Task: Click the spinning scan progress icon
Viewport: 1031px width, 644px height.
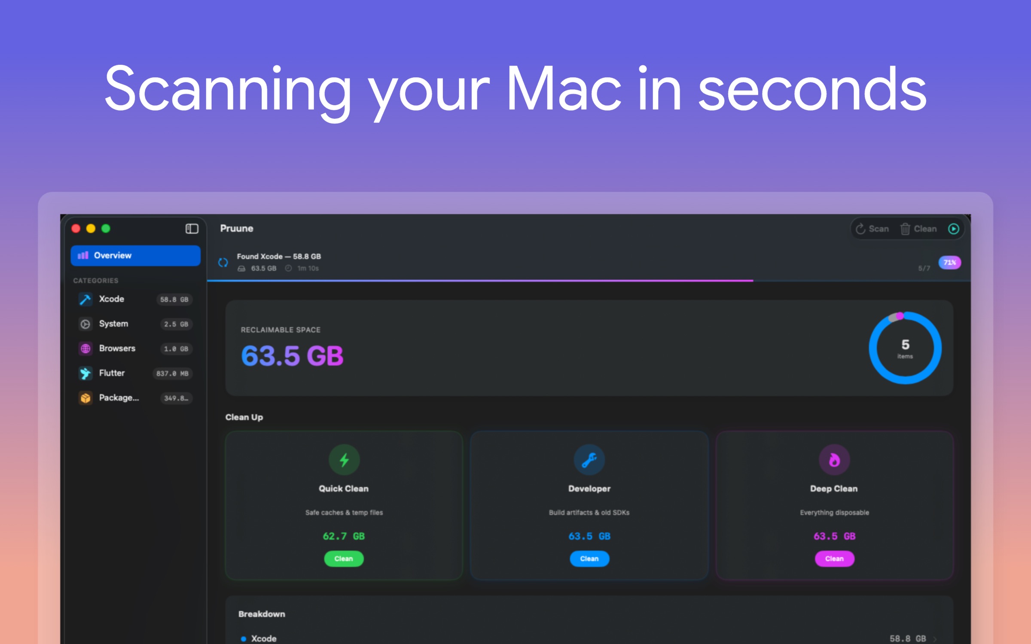Action: pos(223,262)
